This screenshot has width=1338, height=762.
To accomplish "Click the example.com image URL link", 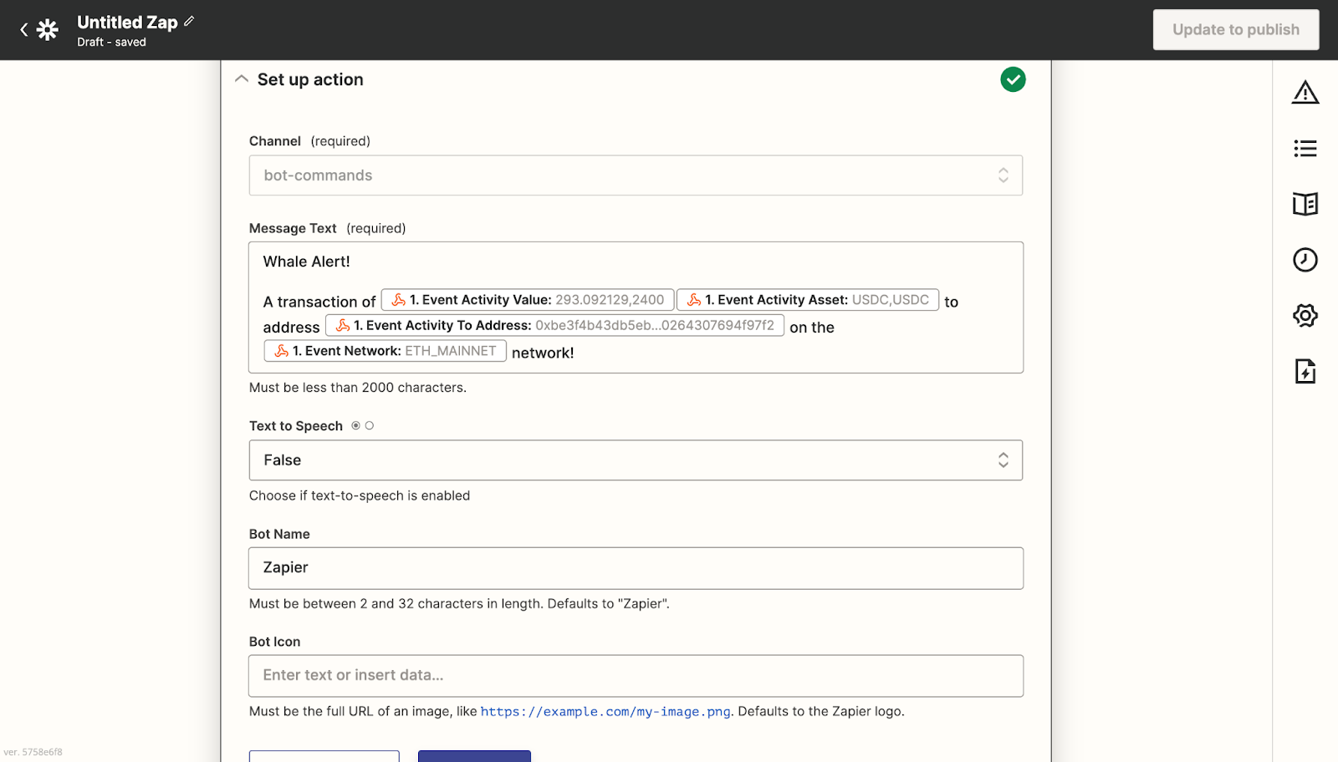I will (605, 712).
